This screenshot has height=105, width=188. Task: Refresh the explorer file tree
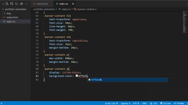pos(16,4)
